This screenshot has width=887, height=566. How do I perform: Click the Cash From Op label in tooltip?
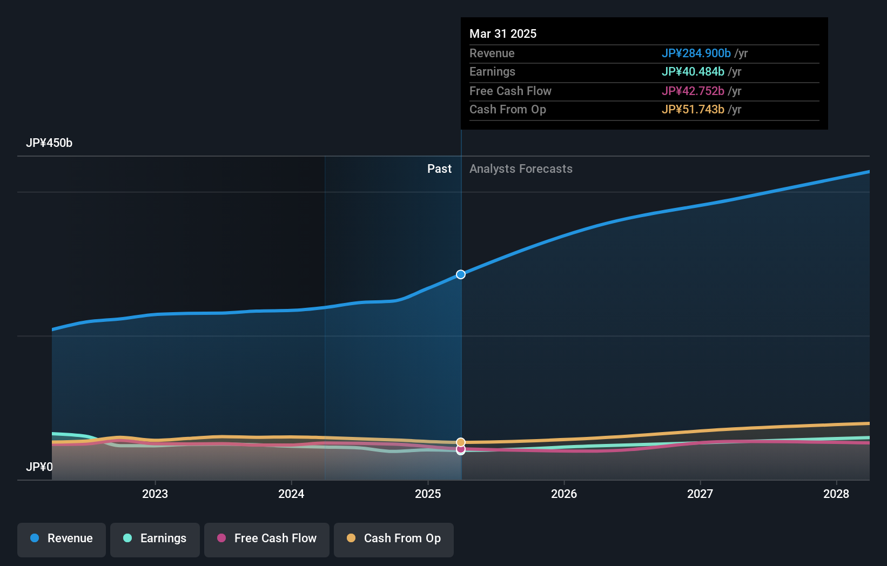[x=508, y=109]
